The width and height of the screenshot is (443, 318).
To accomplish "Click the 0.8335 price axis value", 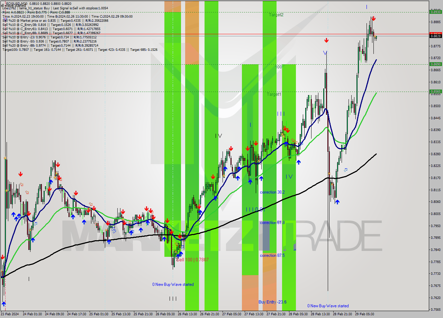I will (x=435, y=142).
